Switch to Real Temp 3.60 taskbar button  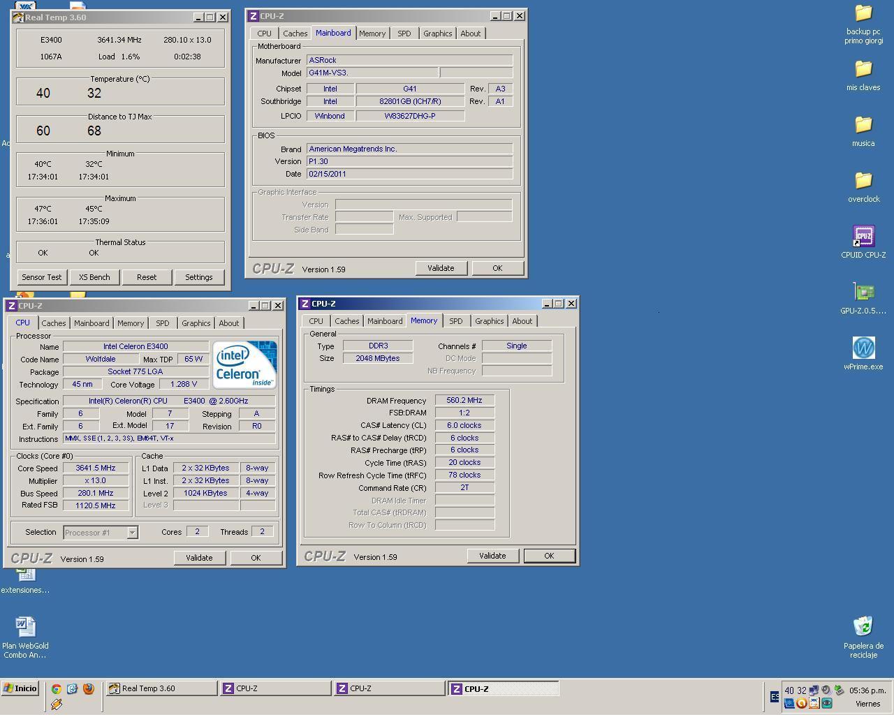(x=161, y=688)
